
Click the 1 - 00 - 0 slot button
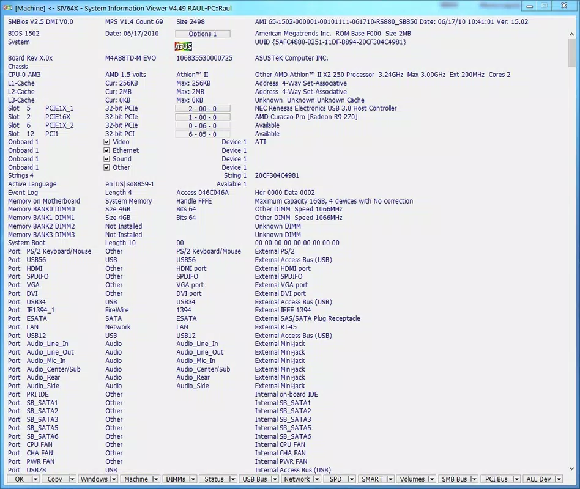[x=203, y=117]
